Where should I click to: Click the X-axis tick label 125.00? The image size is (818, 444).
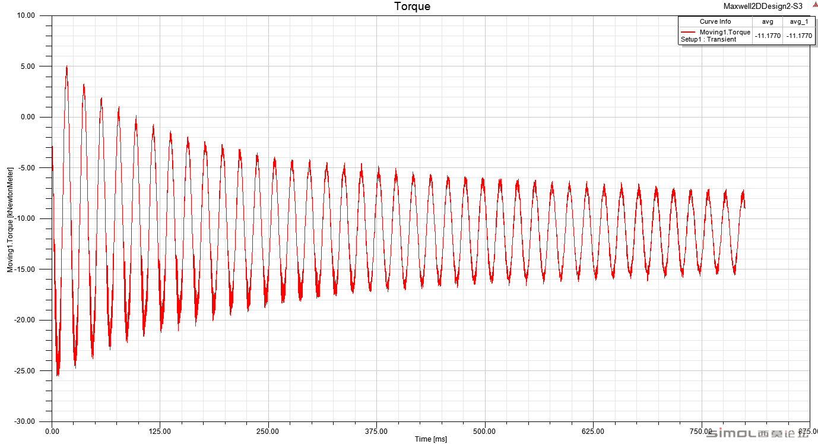tap(160, 431)
